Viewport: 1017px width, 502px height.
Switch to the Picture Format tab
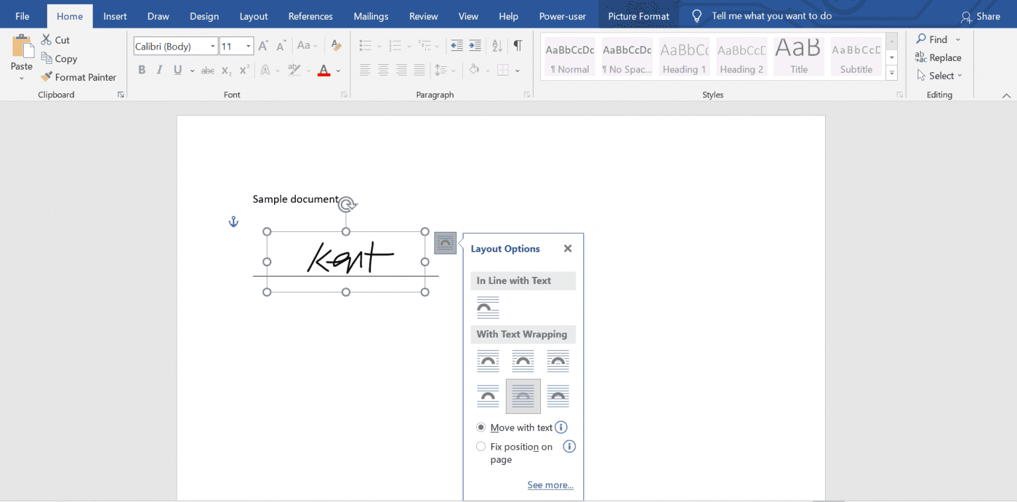point(638,15)
